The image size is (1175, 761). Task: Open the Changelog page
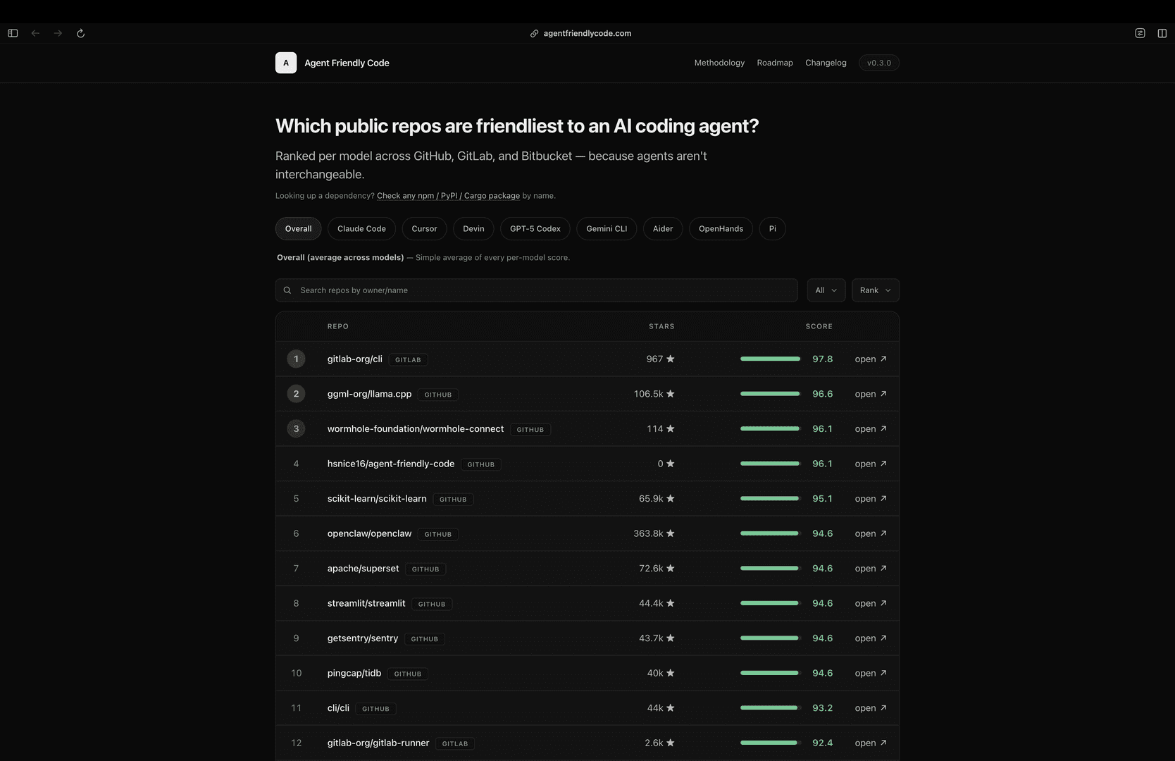click(826, 63)
